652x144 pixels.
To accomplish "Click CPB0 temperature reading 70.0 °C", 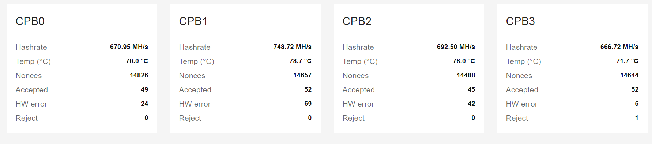I will coord(137,61).
